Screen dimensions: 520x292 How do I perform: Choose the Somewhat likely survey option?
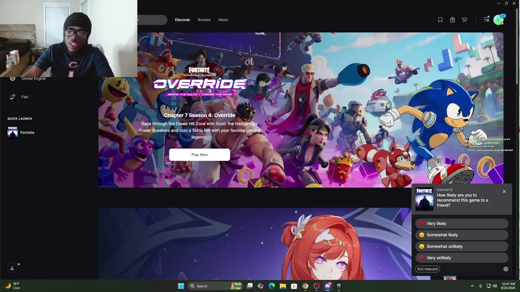point(462,235)
